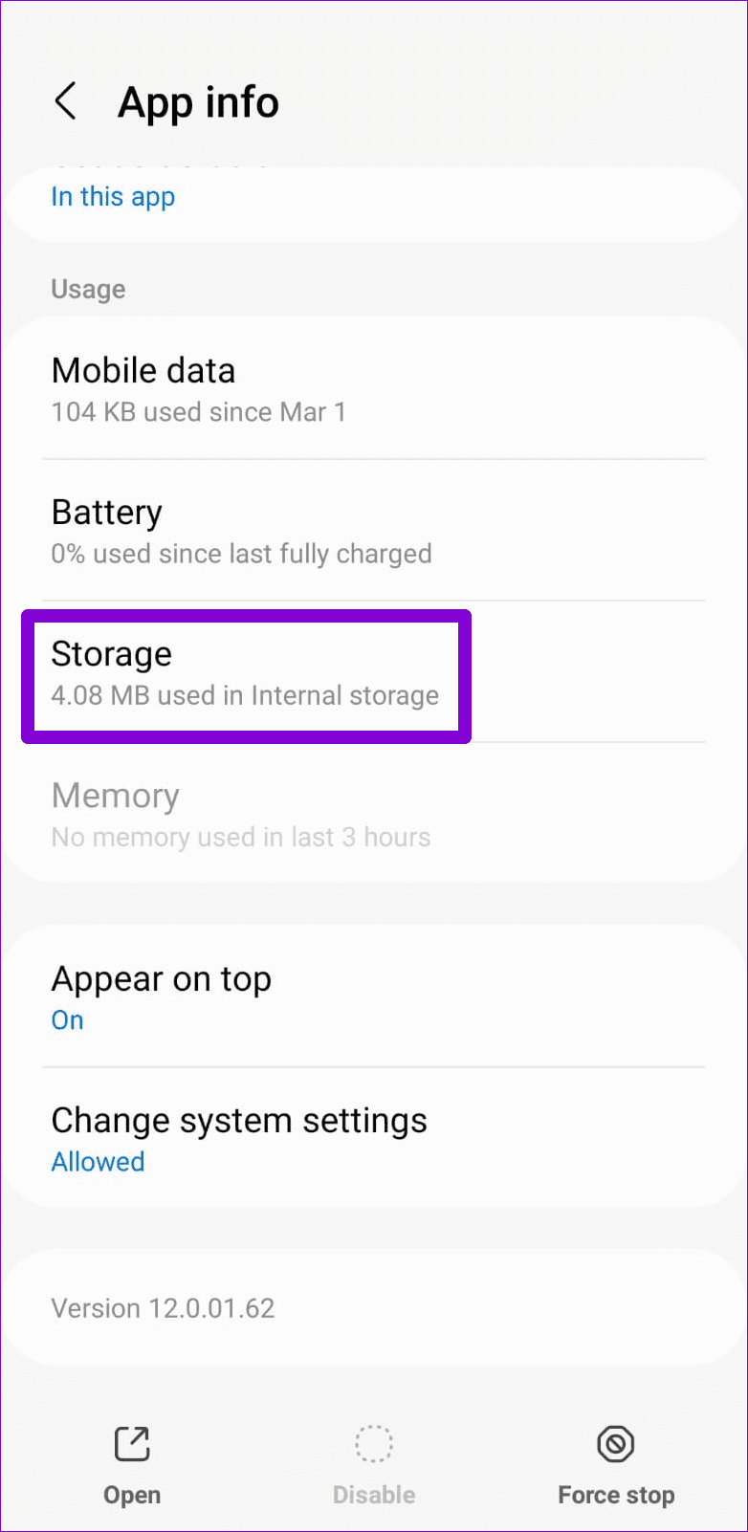The height and width of the screenshot is (1532, 748).
Task: Tap the Open launch icon
Action: coord(132,1444)
